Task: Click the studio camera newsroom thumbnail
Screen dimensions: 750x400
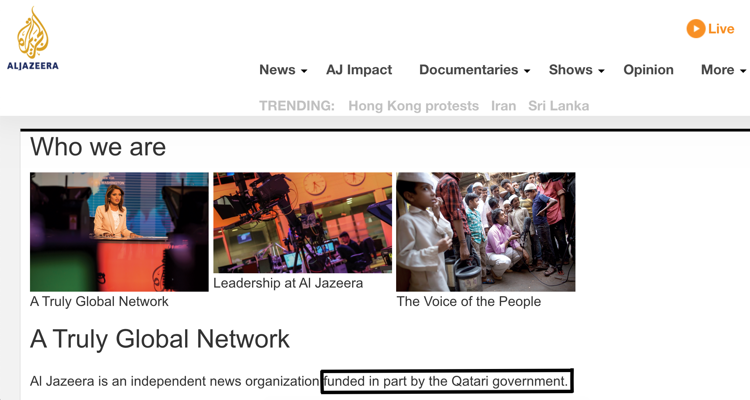Action: click(303, 223)
